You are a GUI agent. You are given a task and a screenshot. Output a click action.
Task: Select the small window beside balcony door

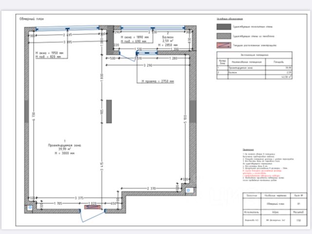147,53
